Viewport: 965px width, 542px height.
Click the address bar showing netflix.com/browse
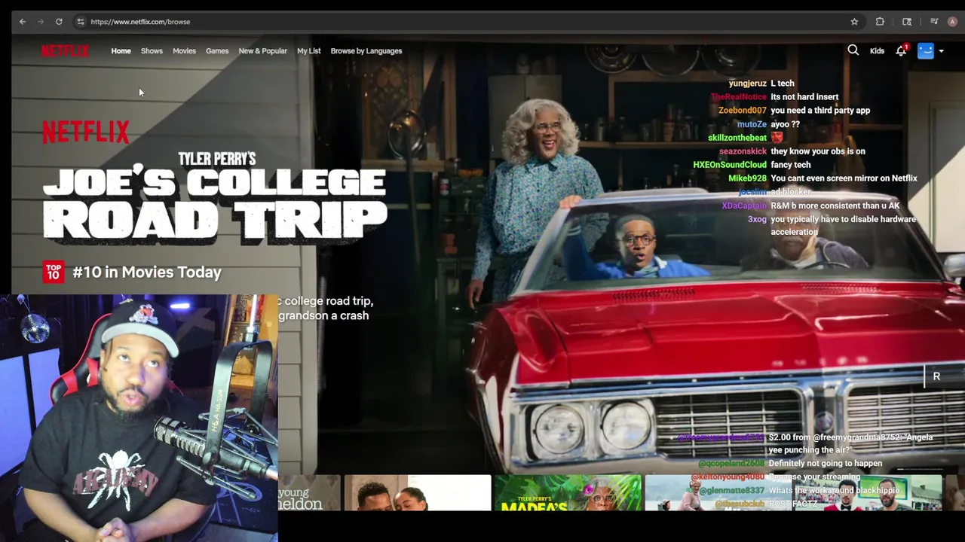click(x=467, y=22)
